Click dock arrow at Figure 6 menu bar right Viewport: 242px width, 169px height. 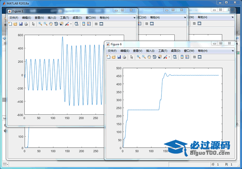coord(233,51)
